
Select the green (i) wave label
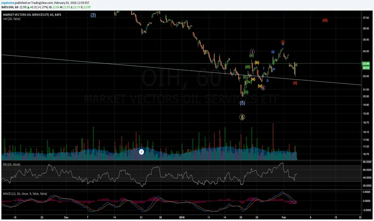click(245, 77)
